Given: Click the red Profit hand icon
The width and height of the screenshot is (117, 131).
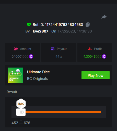Looking at the screenshot, I should (x=90, y=49).
